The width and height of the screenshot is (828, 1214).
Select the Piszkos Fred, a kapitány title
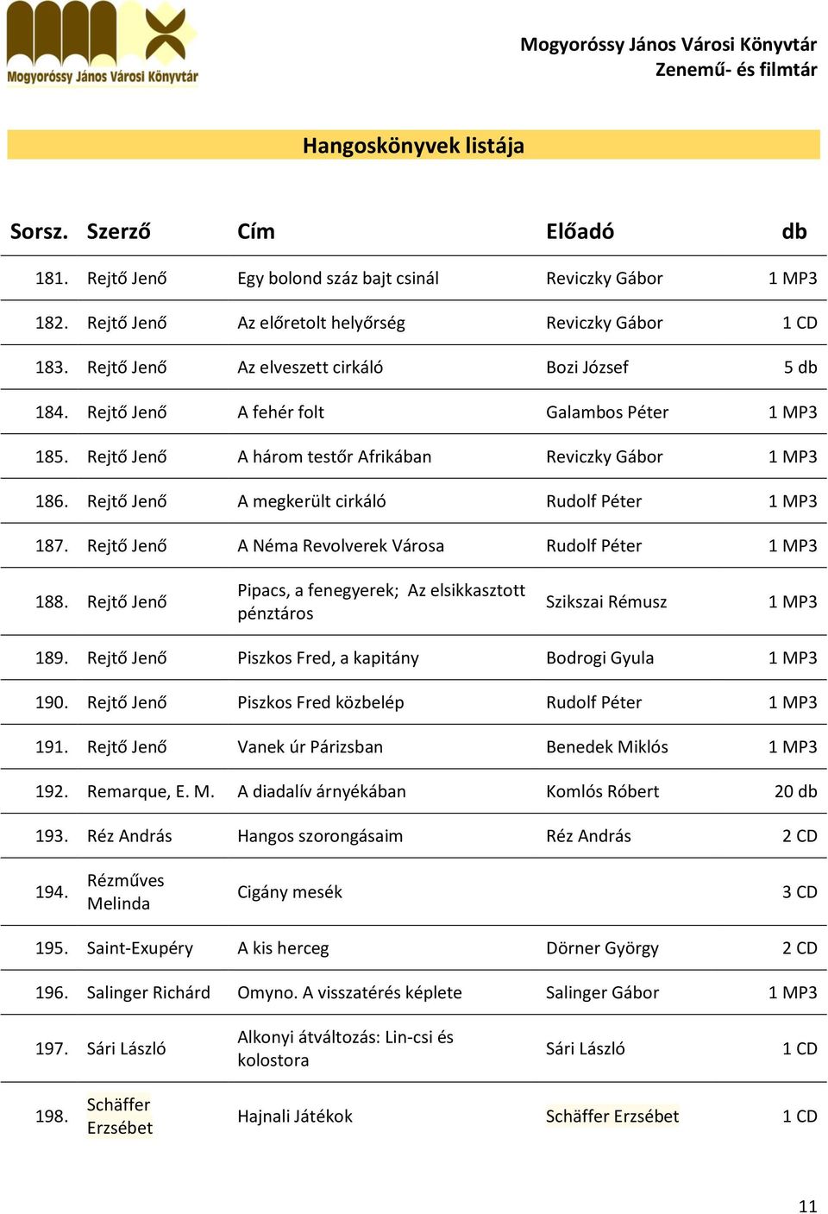coord(328,658)
